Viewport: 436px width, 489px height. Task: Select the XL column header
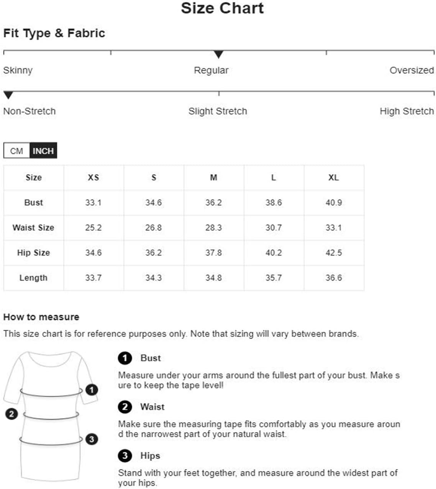pyautogui.click(x=334, y=178)
